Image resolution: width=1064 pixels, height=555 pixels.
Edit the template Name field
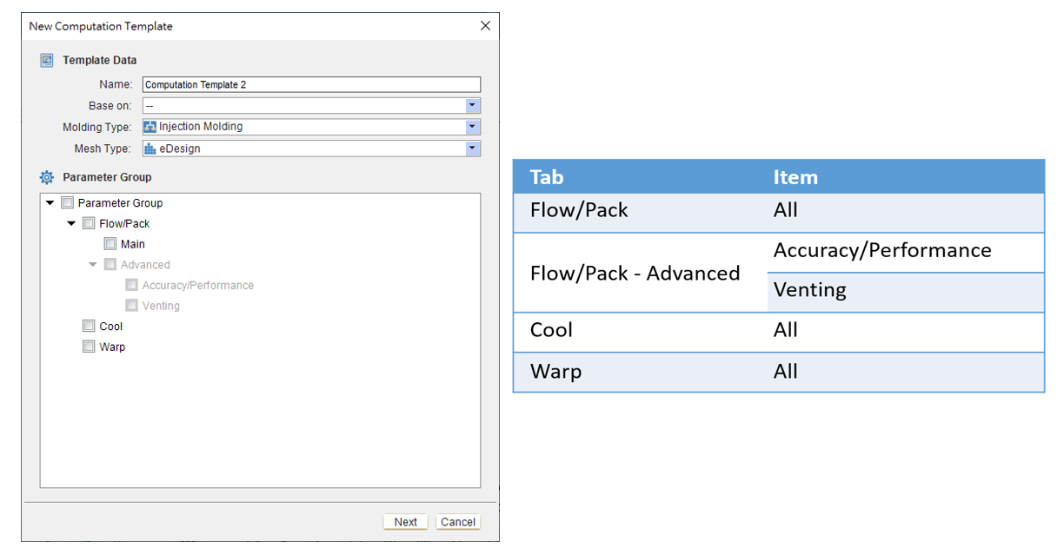[x=311, y=84]
